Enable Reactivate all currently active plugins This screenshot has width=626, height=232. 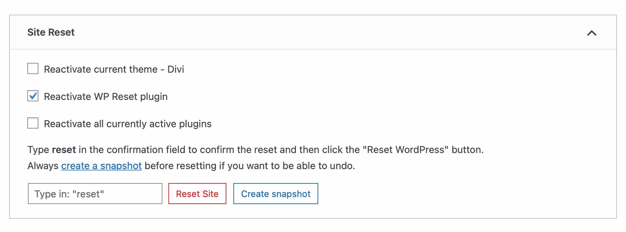[x=33, y=123]
